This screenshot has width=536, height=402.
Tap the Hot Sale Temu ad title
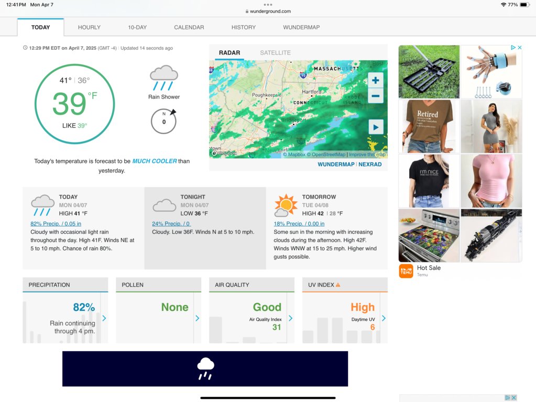tap(429, 268)
